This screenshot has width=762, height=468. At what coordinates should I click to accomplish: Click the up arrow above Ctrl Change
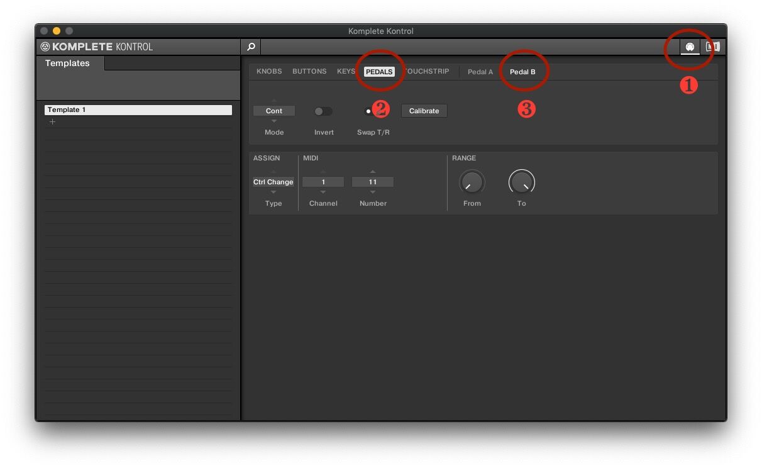click(x=273, y=172)
